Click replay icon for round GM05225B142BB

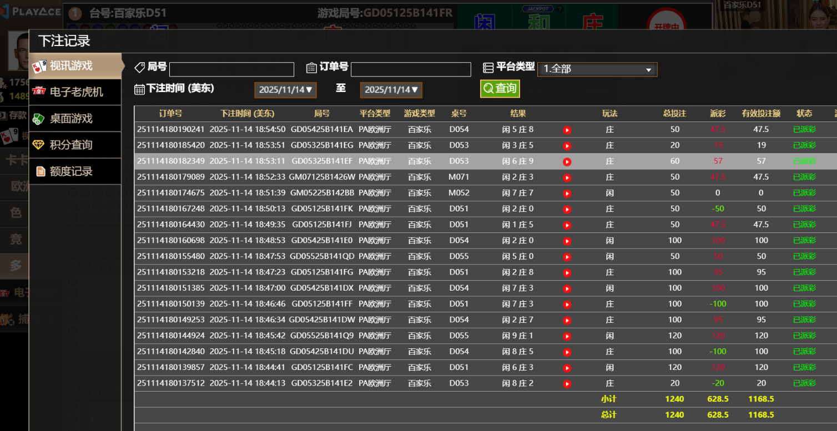pos(567,194)
